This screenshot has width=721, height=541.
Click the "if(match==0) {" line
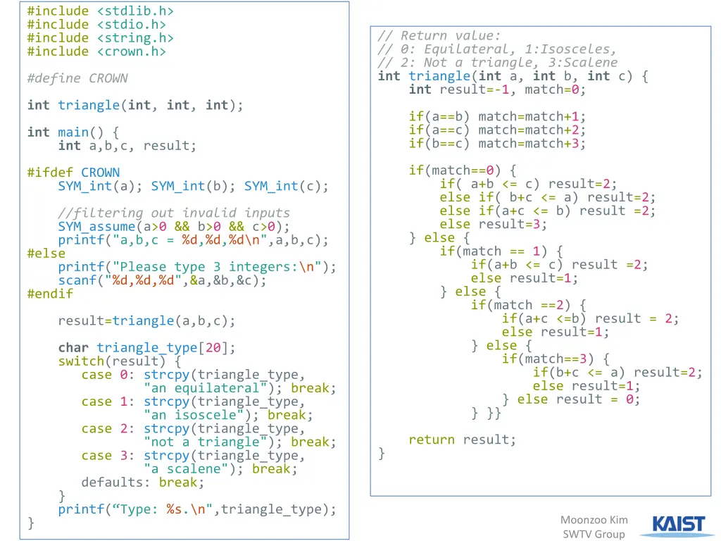(463, 170)
